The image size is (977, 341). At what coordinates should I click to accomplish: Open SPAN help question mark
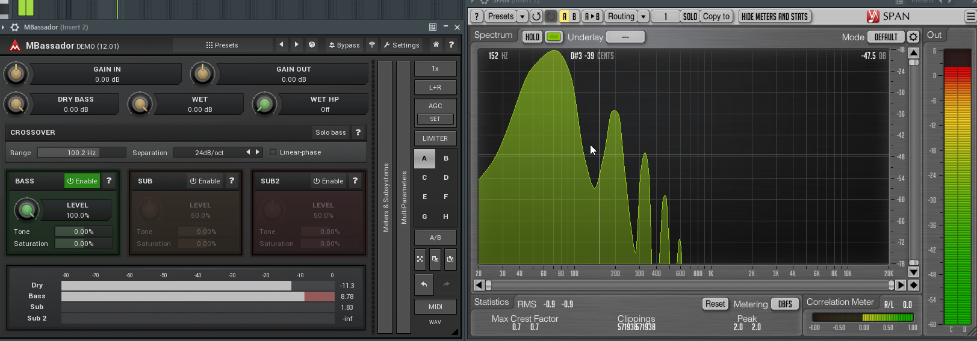tap(476, 16)
